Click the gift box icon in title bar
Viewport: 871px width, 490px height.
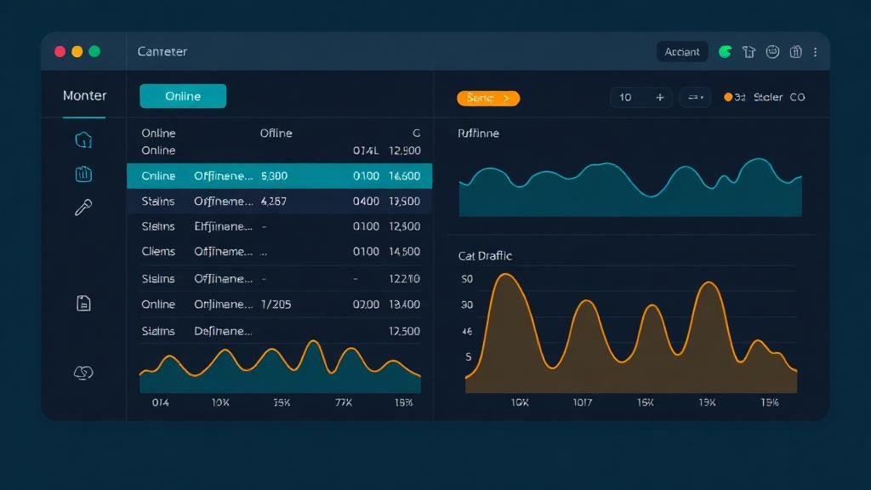[795, 52]
